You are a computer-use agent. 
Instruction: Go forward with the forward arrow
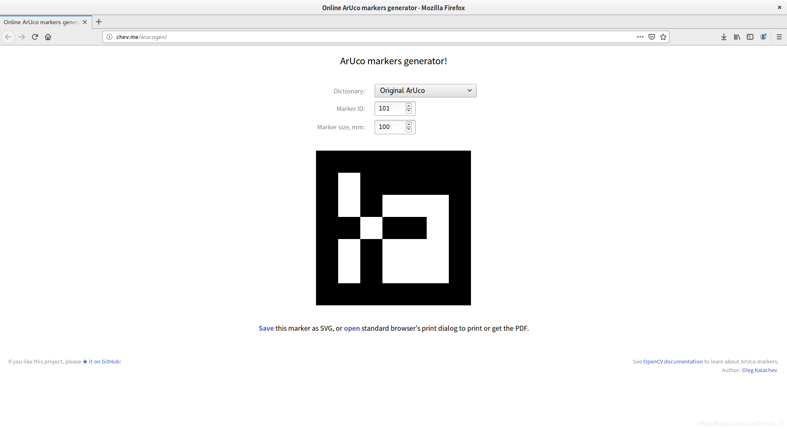pyautogui.click(x=22, y=37)
